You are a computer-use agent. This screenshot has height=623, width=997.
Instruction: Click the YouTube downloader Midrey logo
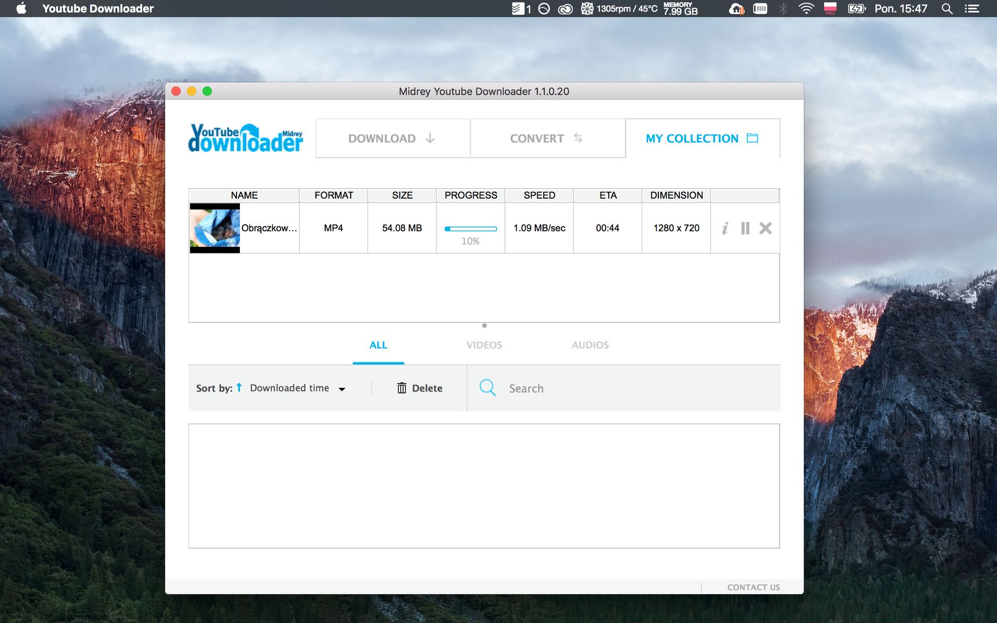[x=246, y=138]
